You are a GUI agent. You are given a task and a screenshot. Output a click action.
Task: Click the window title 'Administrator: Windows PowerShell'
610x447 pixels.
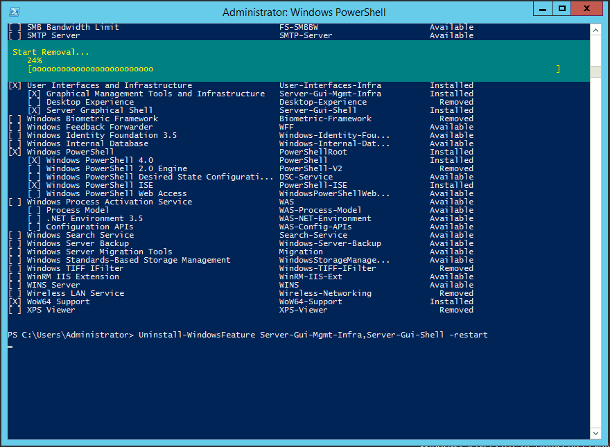coord(304,12)
